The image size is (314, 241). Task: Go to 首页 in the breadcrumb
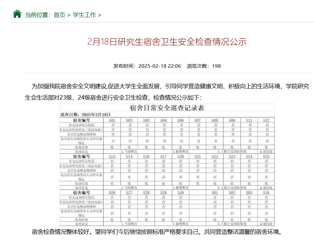pos(59,15)
